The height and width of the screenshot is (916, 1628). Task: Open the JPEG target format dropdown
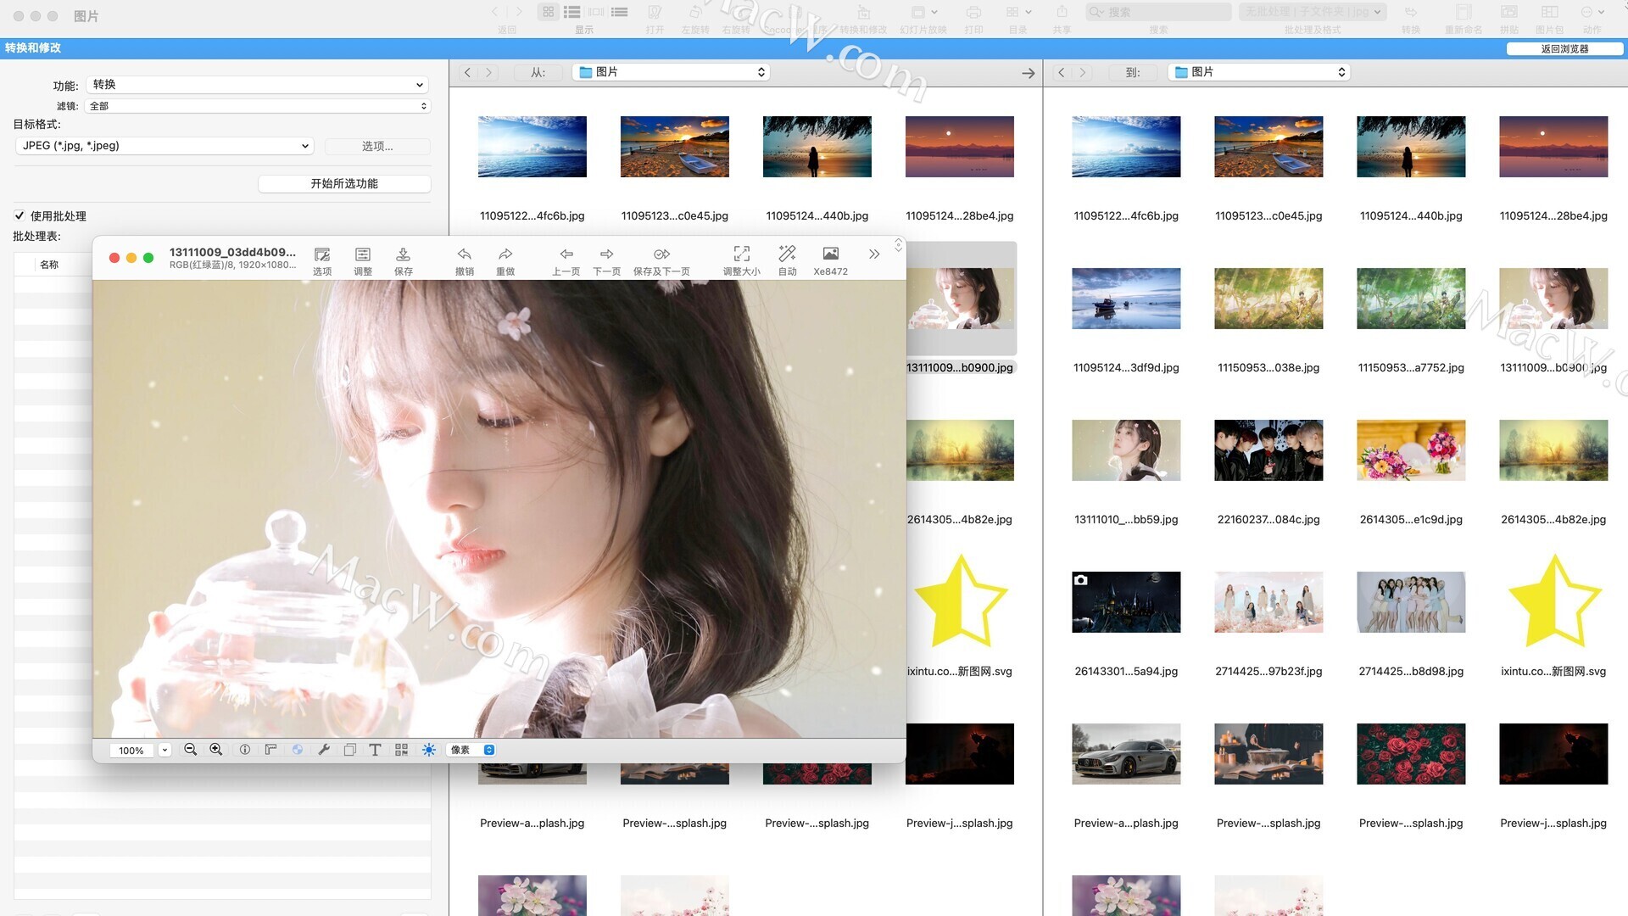(164, 146)
